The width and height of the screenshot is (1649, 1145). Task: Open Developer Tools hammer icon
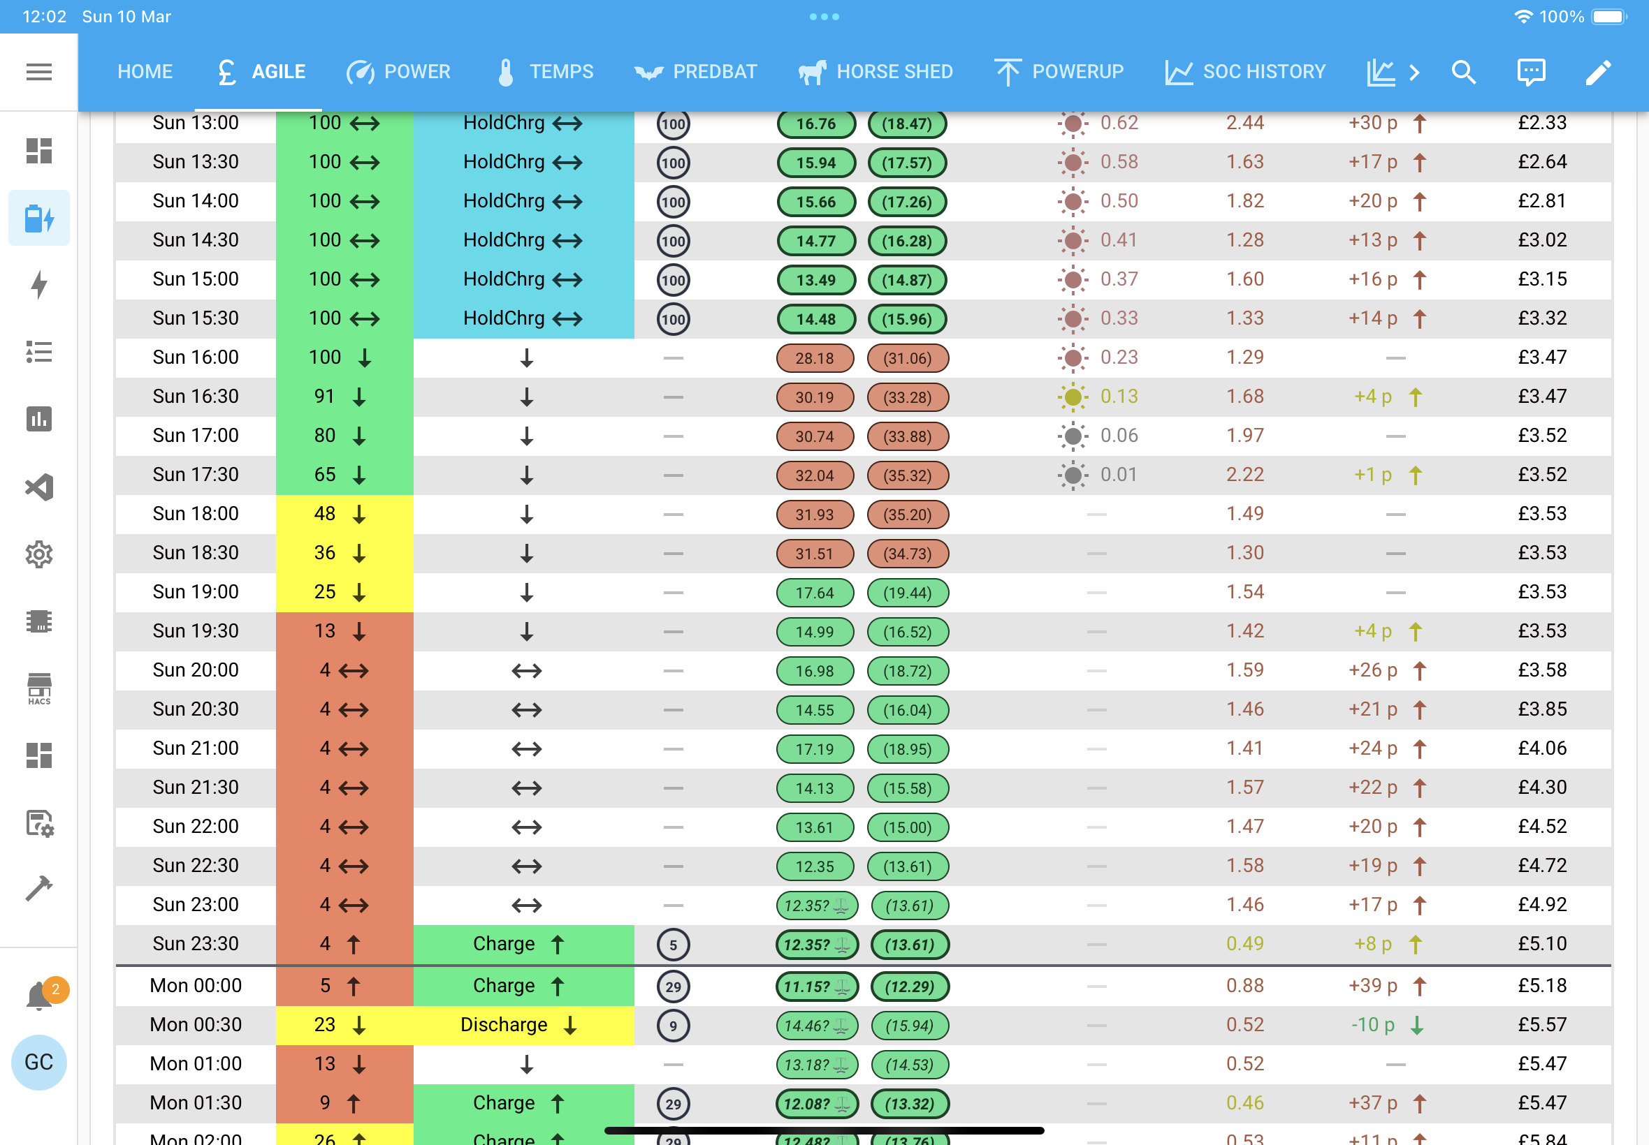38,889
